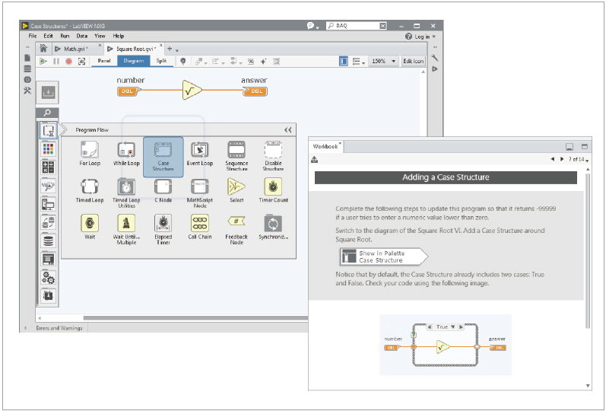Open the Run menu
The image size is (606, 411).
click(65, 36)
